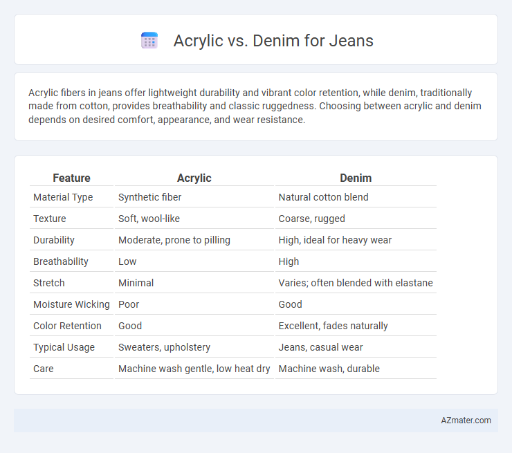Screen dimensions: 512x453
Task: Select the "Color Retention" row label
Action: pyautogui.click(x=67, y=326)
